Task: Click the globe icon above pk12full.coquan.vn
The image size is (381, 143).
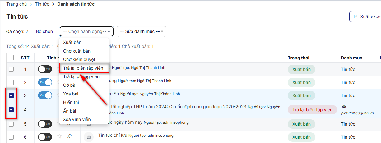Action: click(x=344, y=106)
